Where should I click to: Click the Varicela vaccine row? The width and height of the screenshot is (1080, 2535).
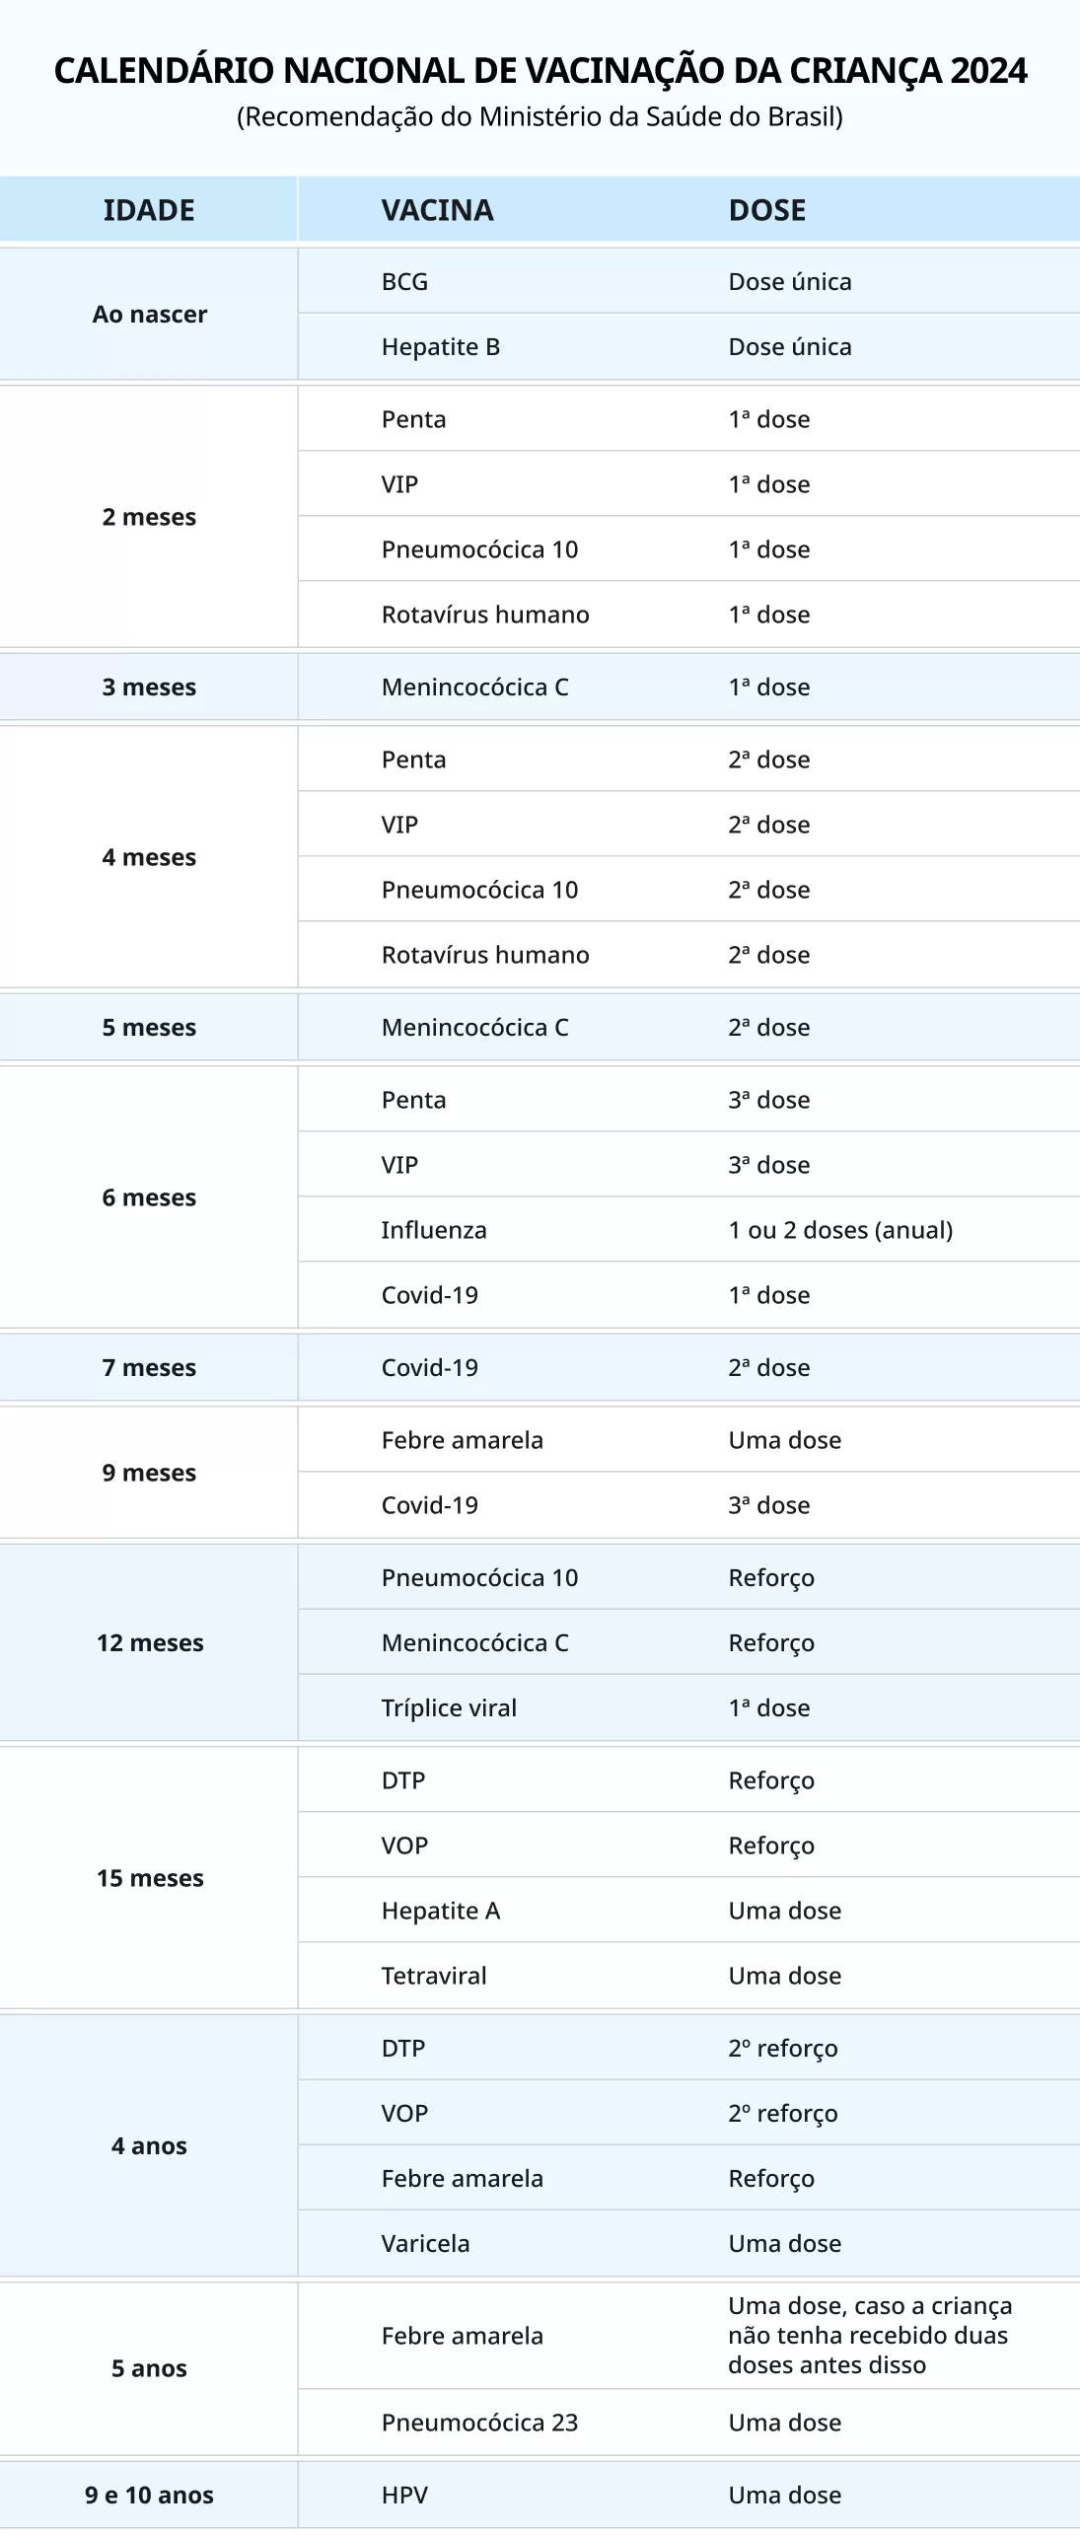[688, 2243]
